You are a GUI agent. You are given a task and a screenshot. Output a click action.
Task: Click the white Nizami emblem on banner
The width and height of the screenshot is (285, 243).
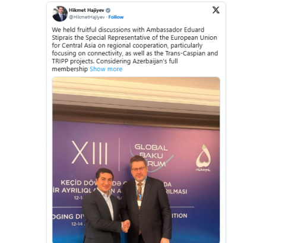point(203,158)
